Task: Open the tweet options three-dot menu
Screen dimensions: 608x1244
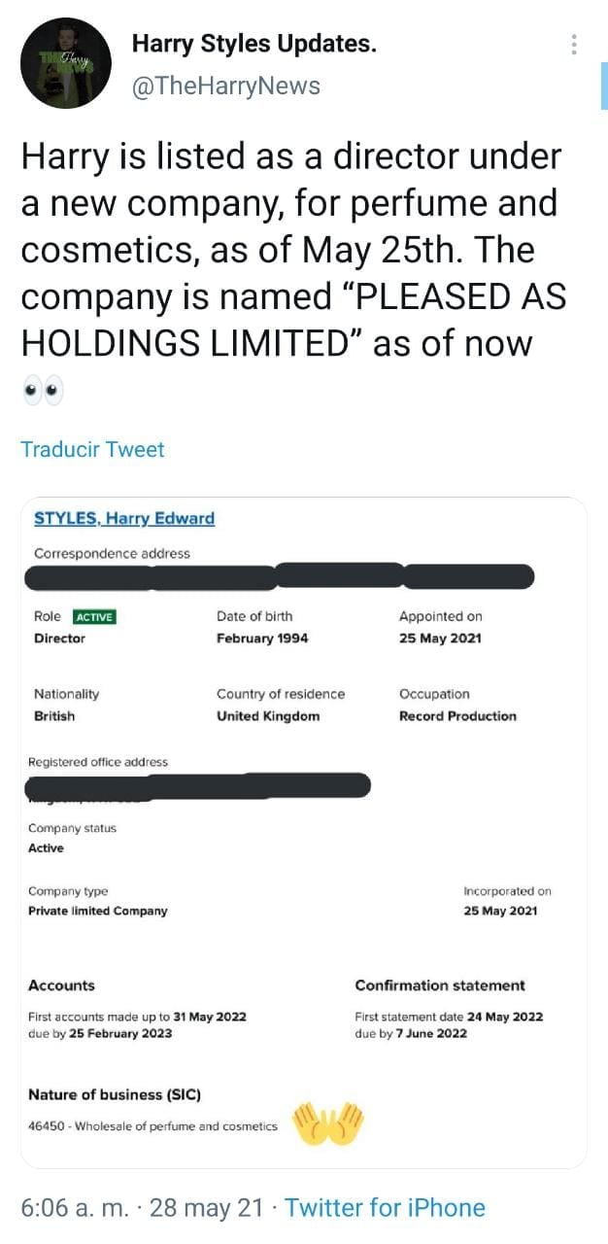Action: point(575,43)
